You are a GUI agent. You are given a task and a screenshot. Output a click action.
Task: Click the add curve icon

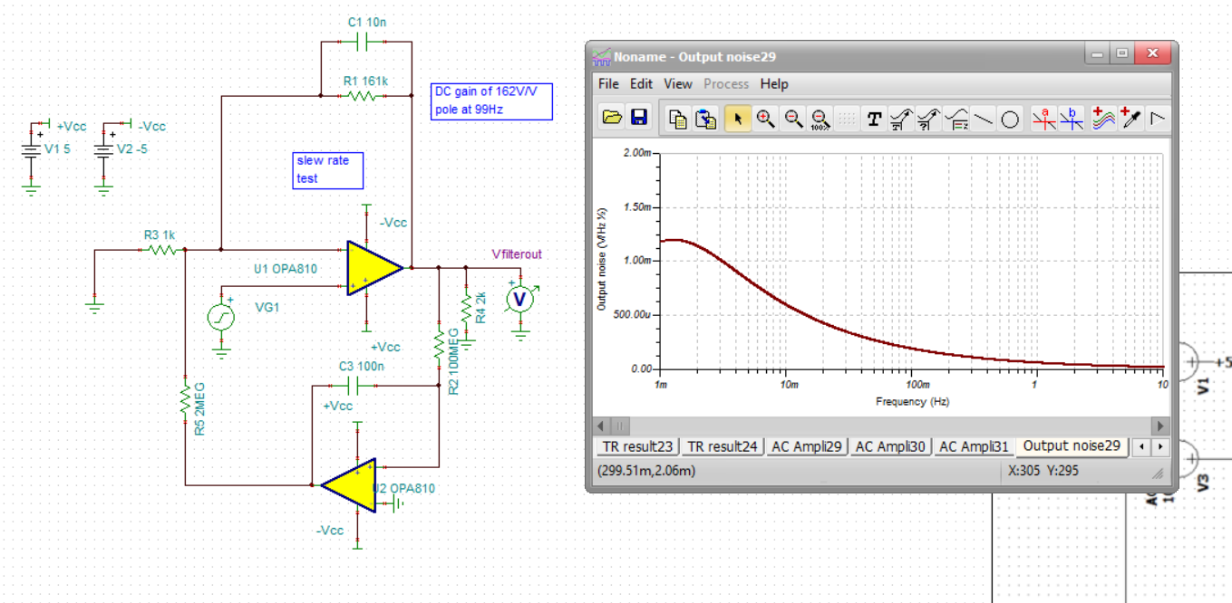pos(1103,119)
